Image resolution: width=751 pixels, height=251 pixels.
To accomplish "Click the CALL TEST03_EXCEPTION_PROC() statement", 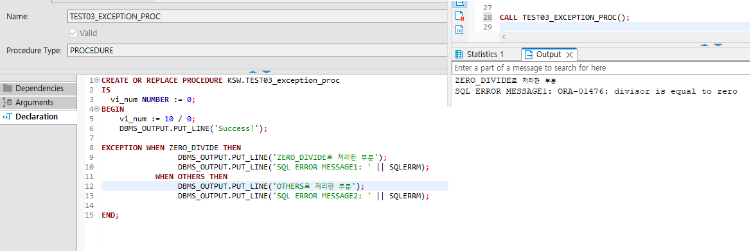I will click(x=564, y=17).
